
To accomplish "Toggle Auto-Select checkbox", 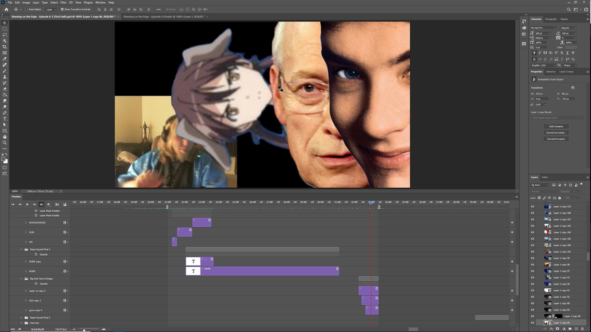I will click(x=27, y=9).
